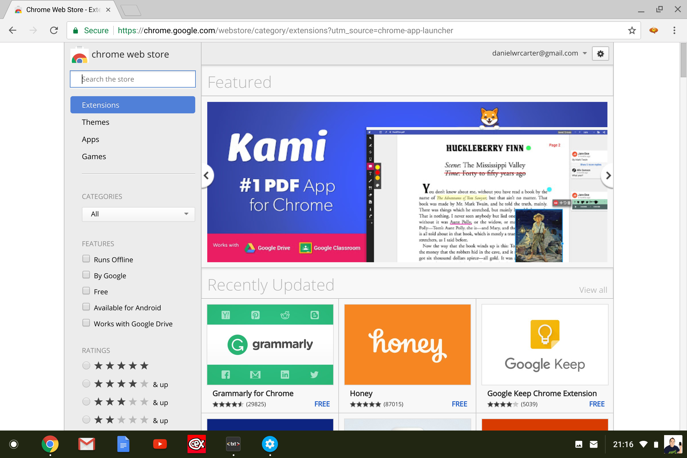Click the Wi-Fi status icon
Viewport: 687px width, 458px height.
[643, 445]
